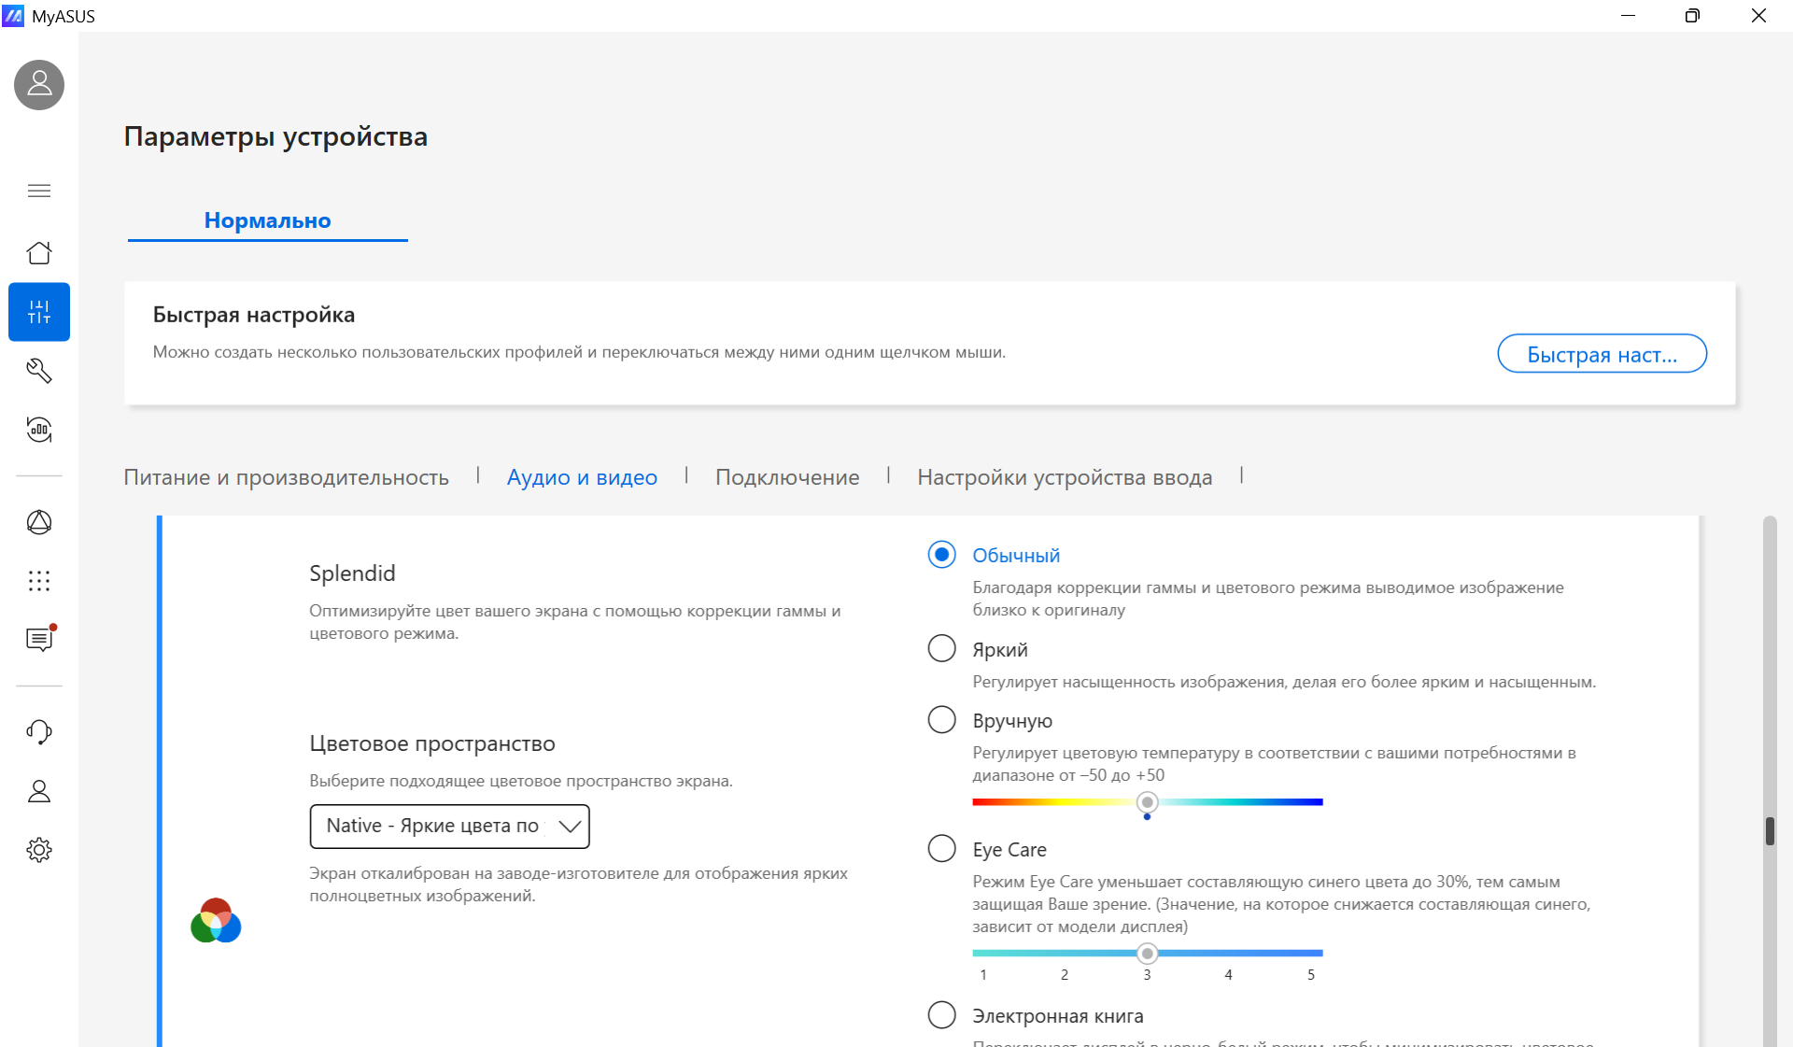Click the color temperature slider handle
Screen dimensions: 1793x1047
tap(1147, 802)
